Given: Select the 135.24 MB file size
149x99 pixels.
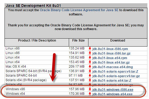Looking at the screenshot, I should (76, 48).
